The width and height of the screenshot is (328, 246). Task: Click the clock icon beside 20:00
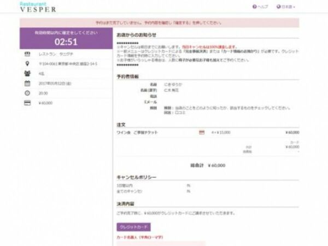[x=27, y=93]
